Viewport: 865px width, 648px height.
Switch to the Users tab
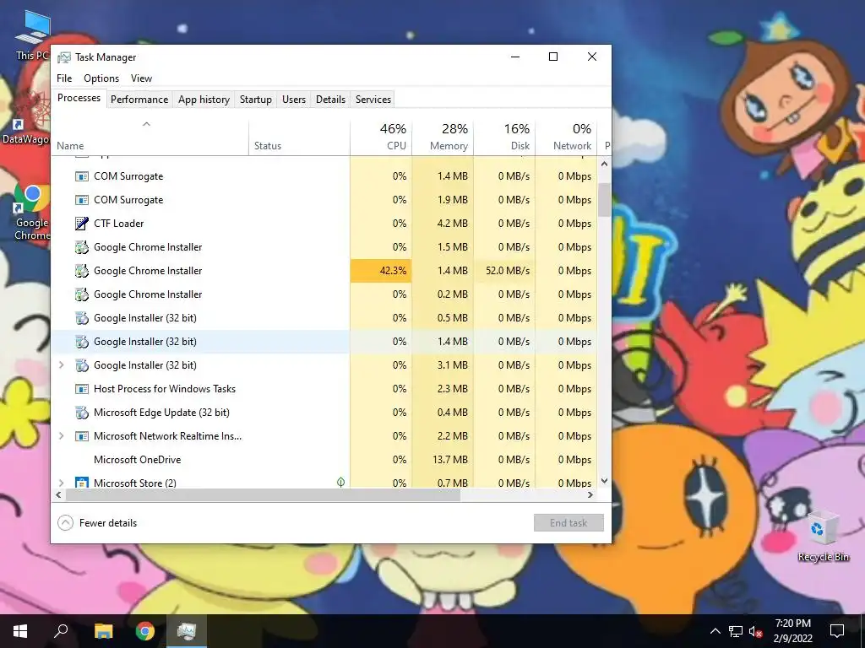click(x=293, y=100)
